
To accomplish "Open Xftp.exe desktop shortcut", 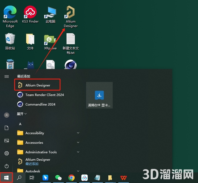I will click(50, 42).
